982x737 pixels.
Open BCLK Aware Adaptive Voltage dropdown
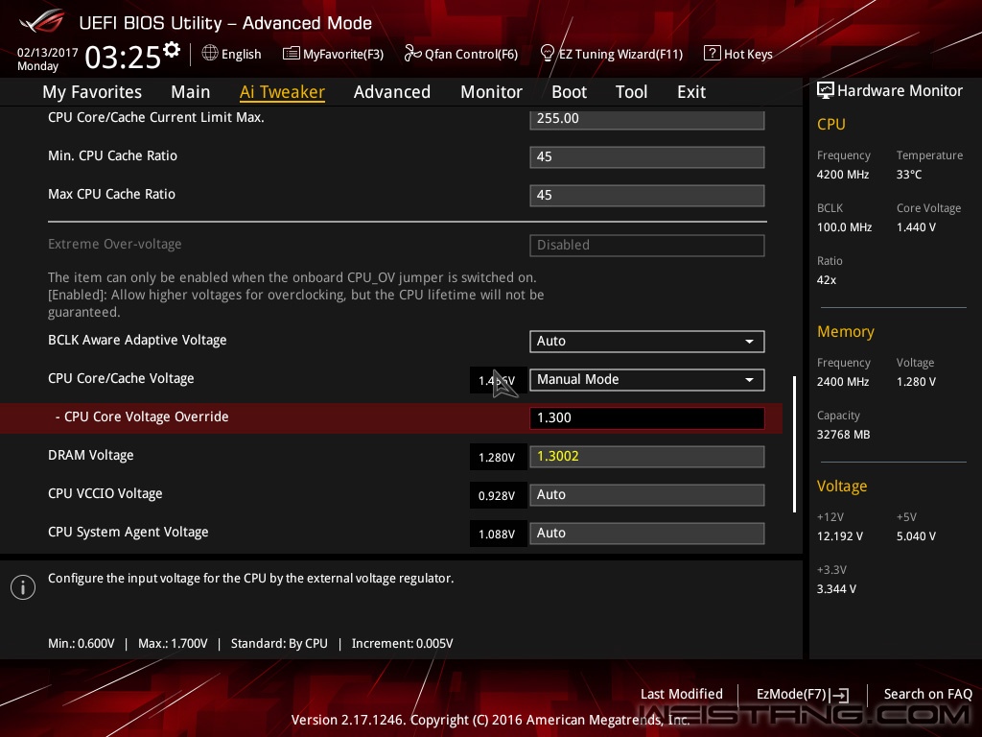coord(647,341)
